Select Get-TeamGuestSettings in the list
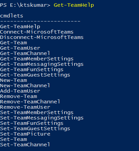 [x=35, y=75]
